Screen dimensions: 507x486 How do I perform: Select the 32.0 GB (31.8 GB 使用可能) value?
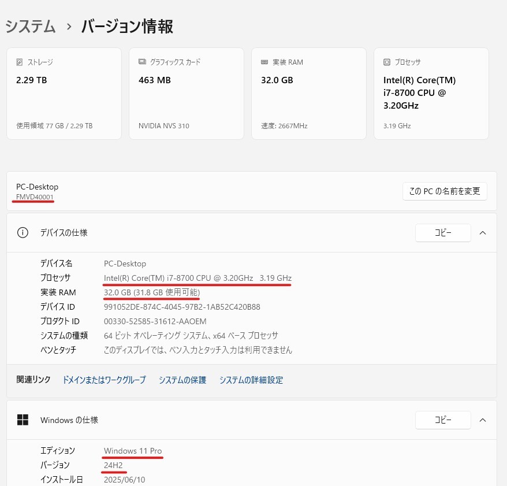click(x=152, y=292)
